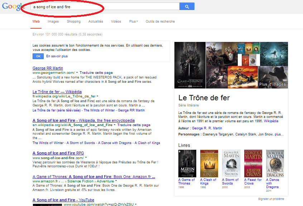Click Jon Snow in Personnages
The height and width of the screenshot is (206, 303).
(x=265, y=134)
